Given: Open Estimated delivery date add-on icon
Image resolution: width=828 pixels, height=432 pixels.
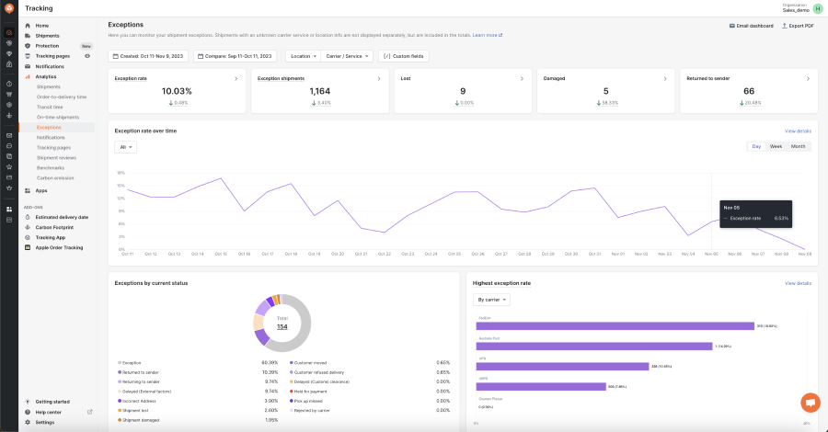Looking at the screenshot, I should [28, 217].
